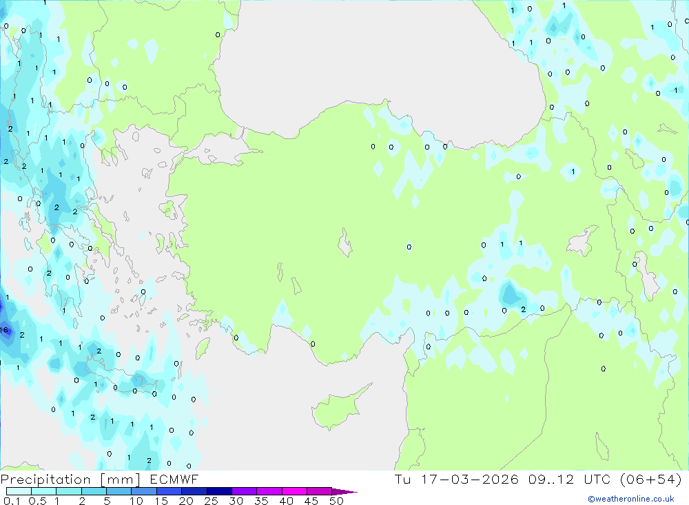Click the "Precipitation [mm]" title text

(x=70, y=480)
